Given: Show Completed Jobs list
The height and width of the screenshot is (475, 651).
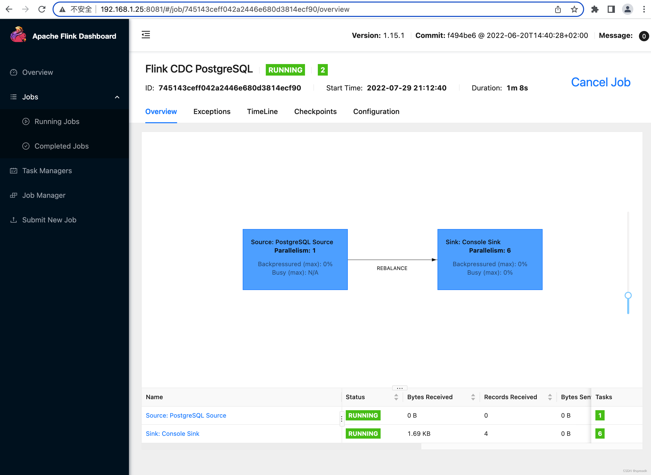Looking at the screenshot, I should pyautogui.click(x=61, y=146).
